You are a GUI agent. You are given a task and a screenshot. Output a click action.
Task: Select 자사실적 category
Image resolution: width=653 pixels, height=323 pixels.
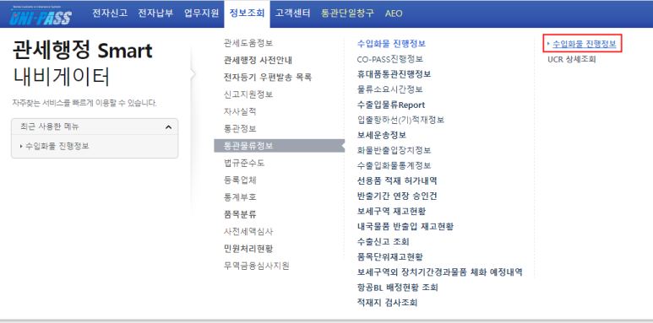(x=240, y=111)
